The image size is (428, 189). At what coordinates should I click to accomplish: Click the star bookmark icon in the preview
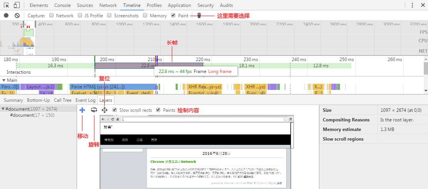click(x=285, y=119)
